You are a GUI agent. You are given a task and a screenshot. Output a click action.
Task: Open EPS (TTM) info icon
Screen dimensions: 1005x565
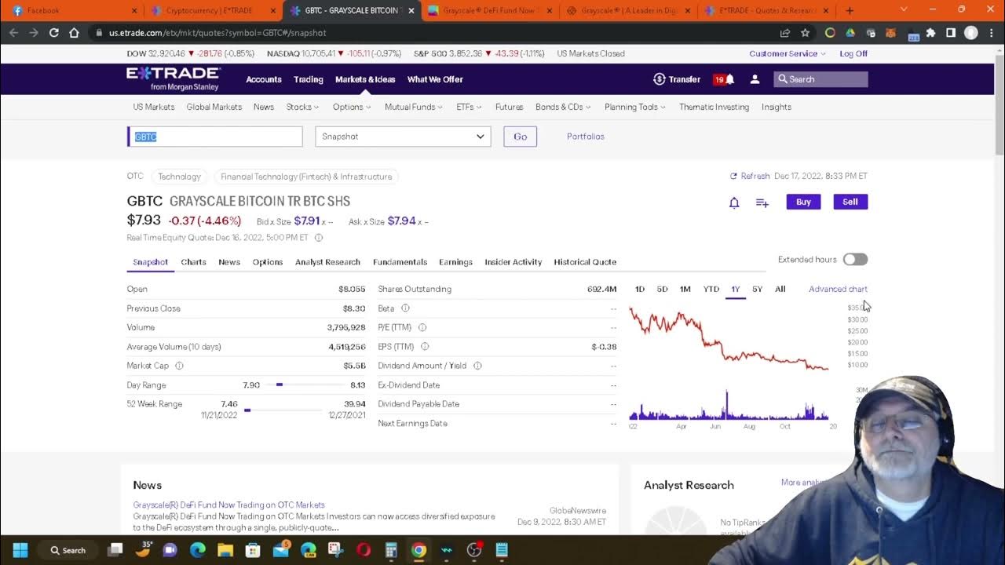425,346
